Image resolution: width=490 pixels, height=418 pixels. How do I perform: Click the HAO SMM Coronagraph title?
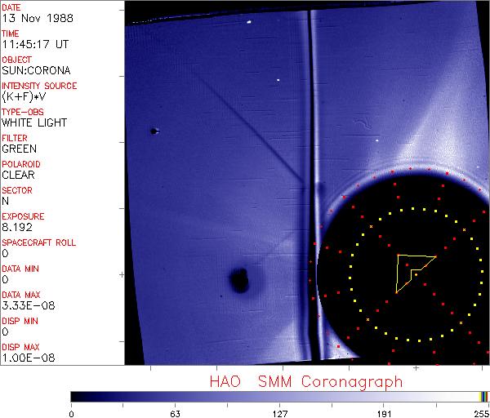click(306, 382)
